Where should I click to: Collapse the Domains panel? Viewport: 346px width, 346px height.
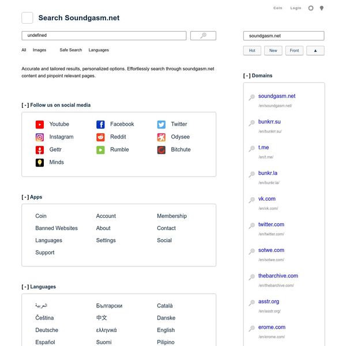(x=247, y=76)
